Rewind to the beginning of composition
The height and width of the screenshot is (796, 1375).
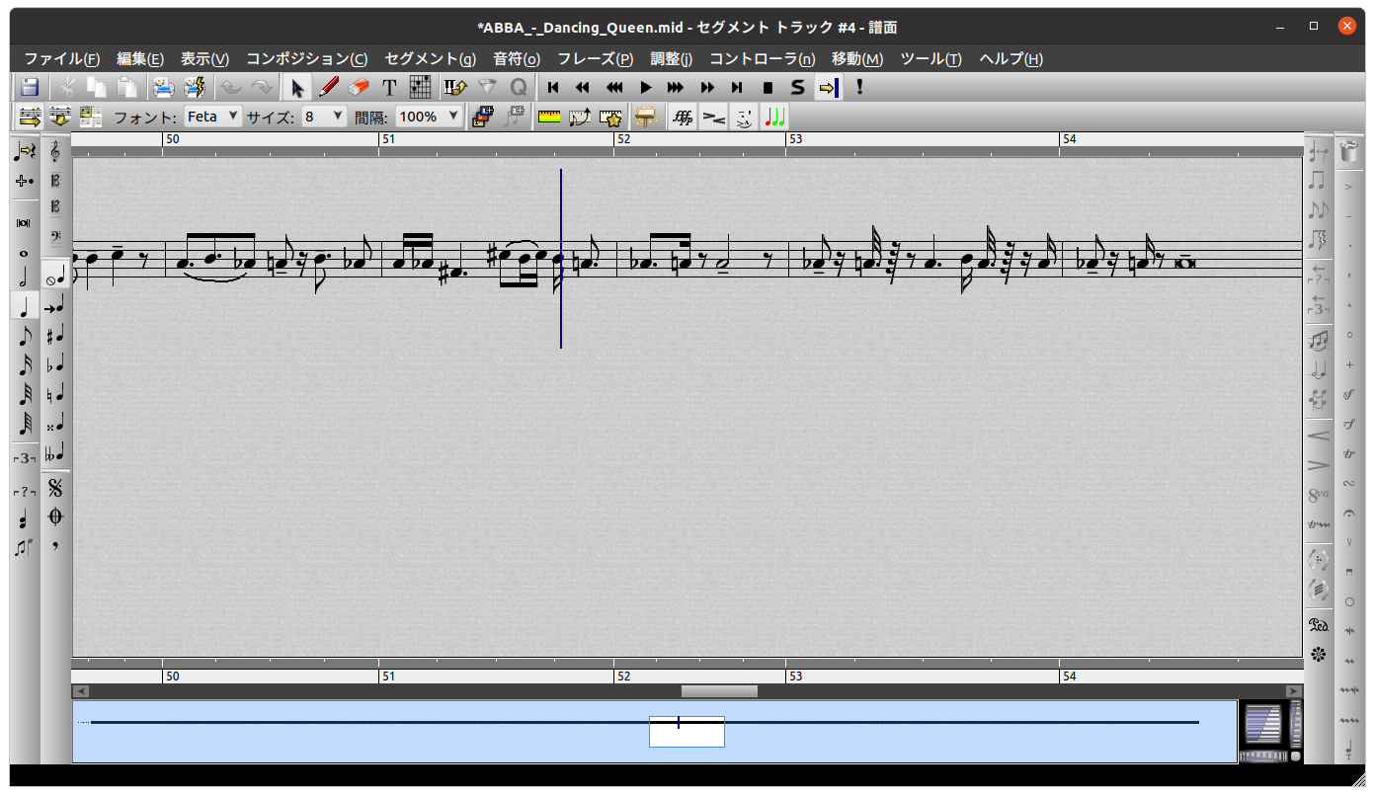coord(553,87)
